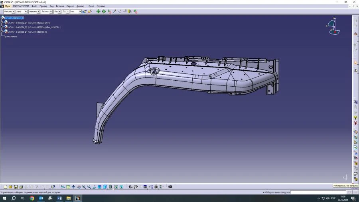Open the 'Нет' dropdown in the toolbar
359x202 pixels.
pyautogui.click(x=80, y=12)
